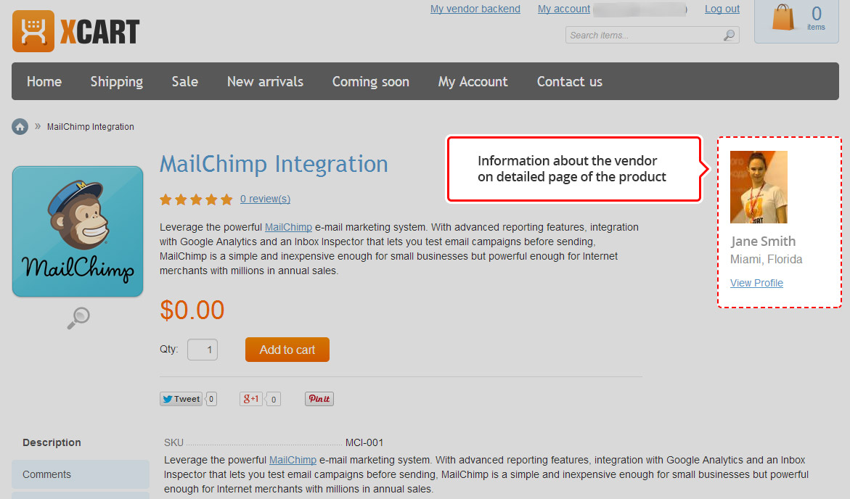Screen dimensions: 850x499
Task: Click the My vendor backend link
Action: pos(475,9)
